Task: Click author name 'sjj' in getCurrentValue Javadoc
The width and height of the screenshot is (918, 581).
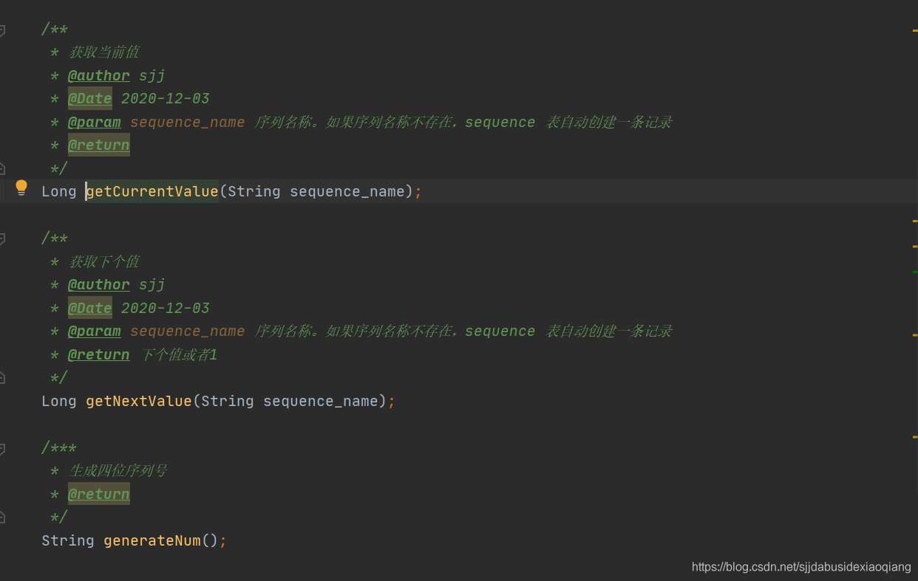Action: (x=152, y=76)
